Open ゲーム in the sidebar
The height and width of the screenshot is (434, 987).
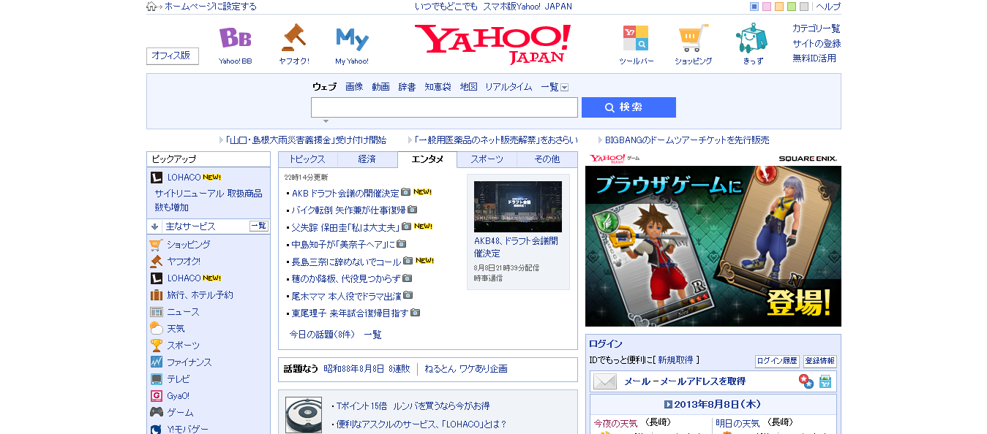point(180,413)
